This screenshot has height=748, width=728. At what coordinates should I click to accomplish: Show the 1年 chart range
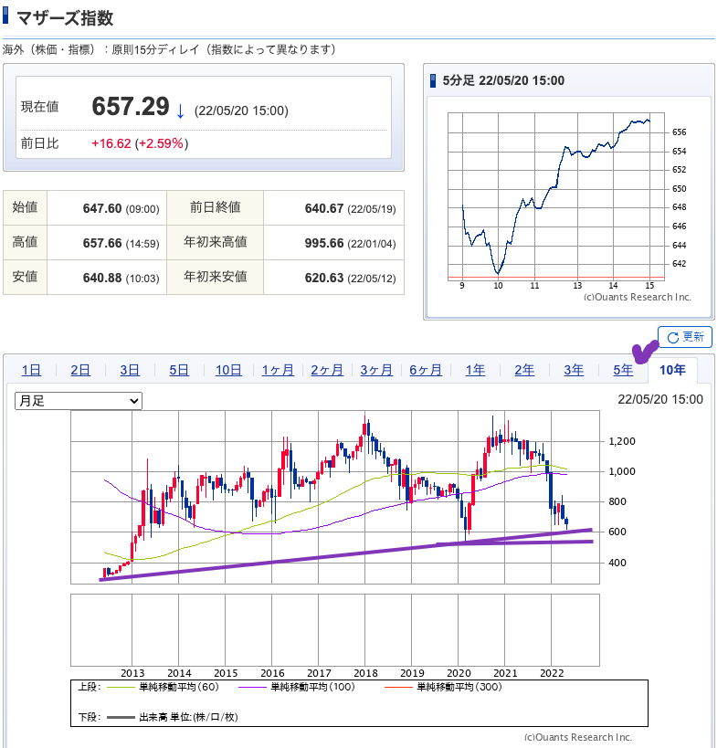[x=475, y=370]
